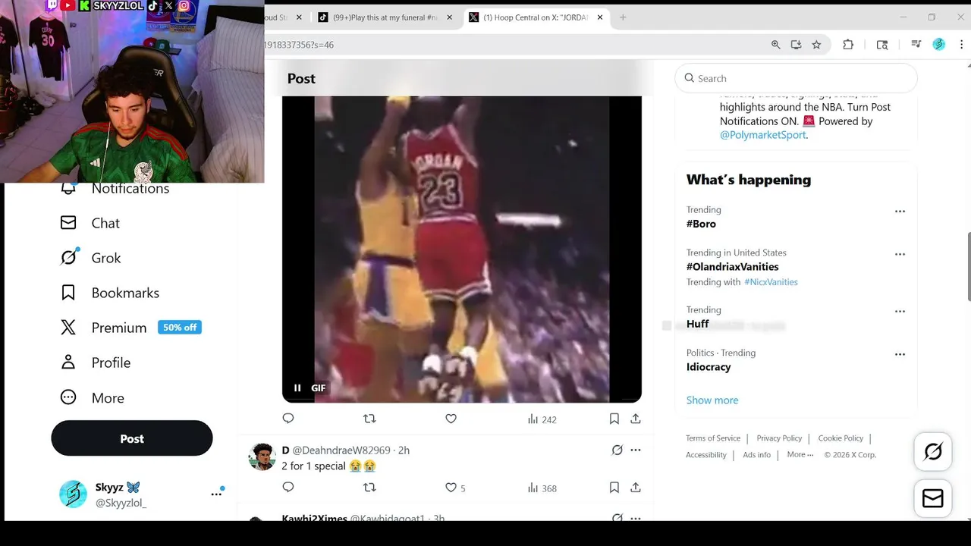Open Cookie Policy footer link

841,438
